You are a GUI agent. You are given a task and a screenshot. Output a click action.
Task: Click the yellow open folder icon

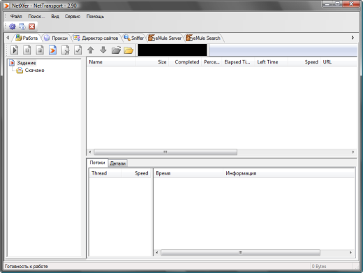(128, 50)
